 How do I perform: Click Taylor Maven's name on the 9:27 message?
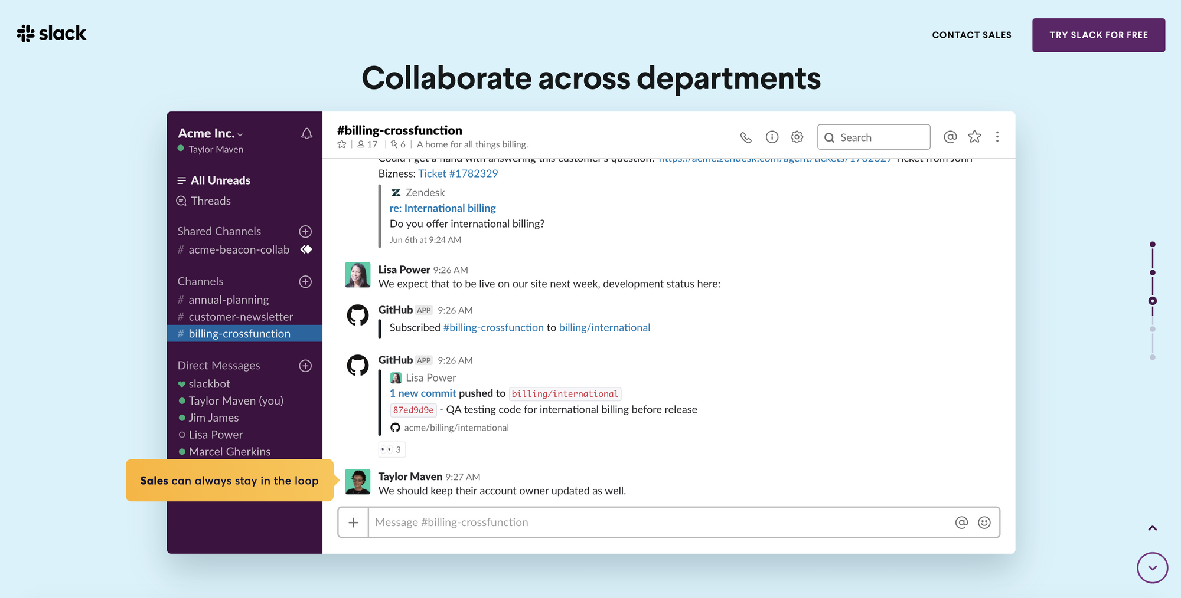tap(410, 477)
